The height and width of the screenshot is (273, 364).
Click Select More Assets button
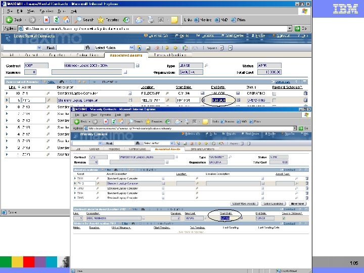click(244, 204)
